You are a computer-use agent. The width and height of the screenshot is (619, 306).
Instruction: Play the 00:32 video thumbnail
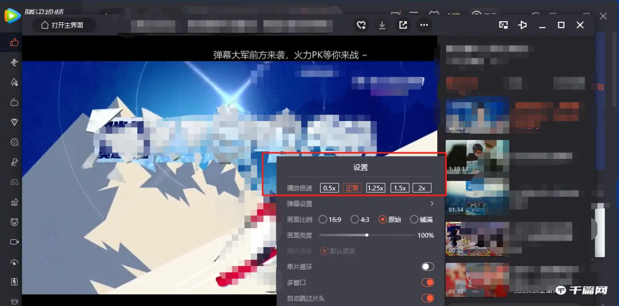coord(477,280)
